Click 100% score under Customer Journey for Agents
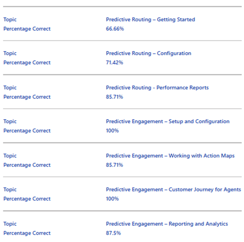Screen dimensions: 244x242 (112, 199)
